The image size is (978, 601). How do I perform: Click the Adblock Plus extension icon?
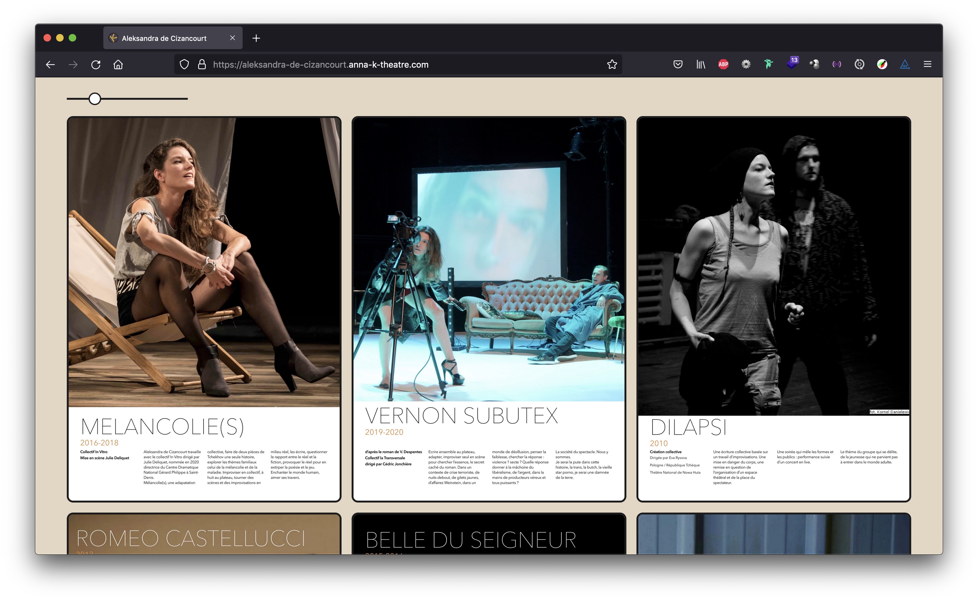pyautogui.click(x=723, y=65)
